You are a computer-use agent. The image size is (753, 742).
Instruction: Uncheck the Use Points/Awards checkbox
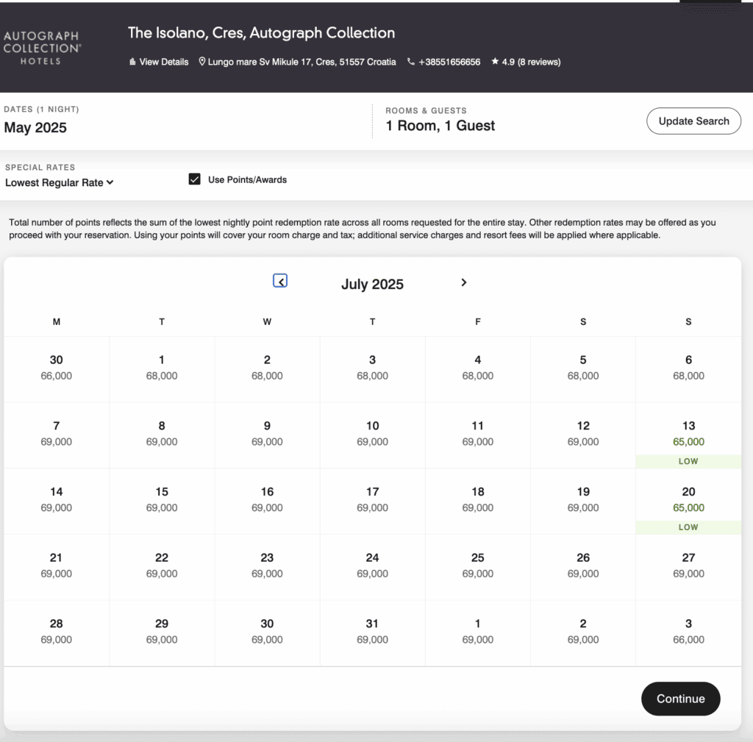[194, 179]
